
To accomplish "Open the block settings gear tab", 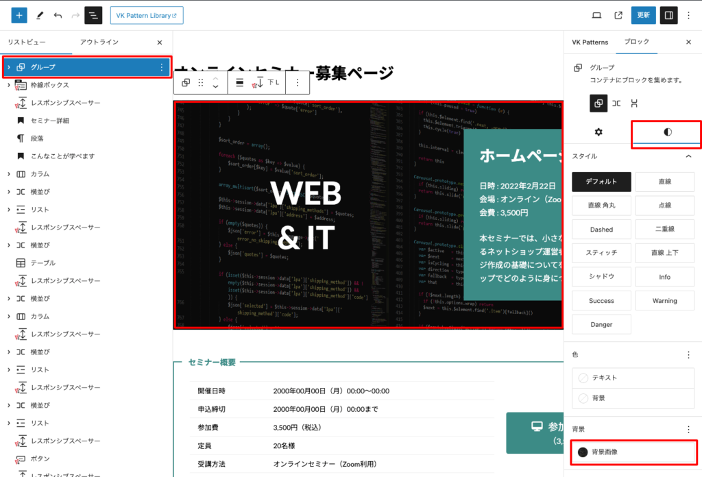I will pos(598,132).
